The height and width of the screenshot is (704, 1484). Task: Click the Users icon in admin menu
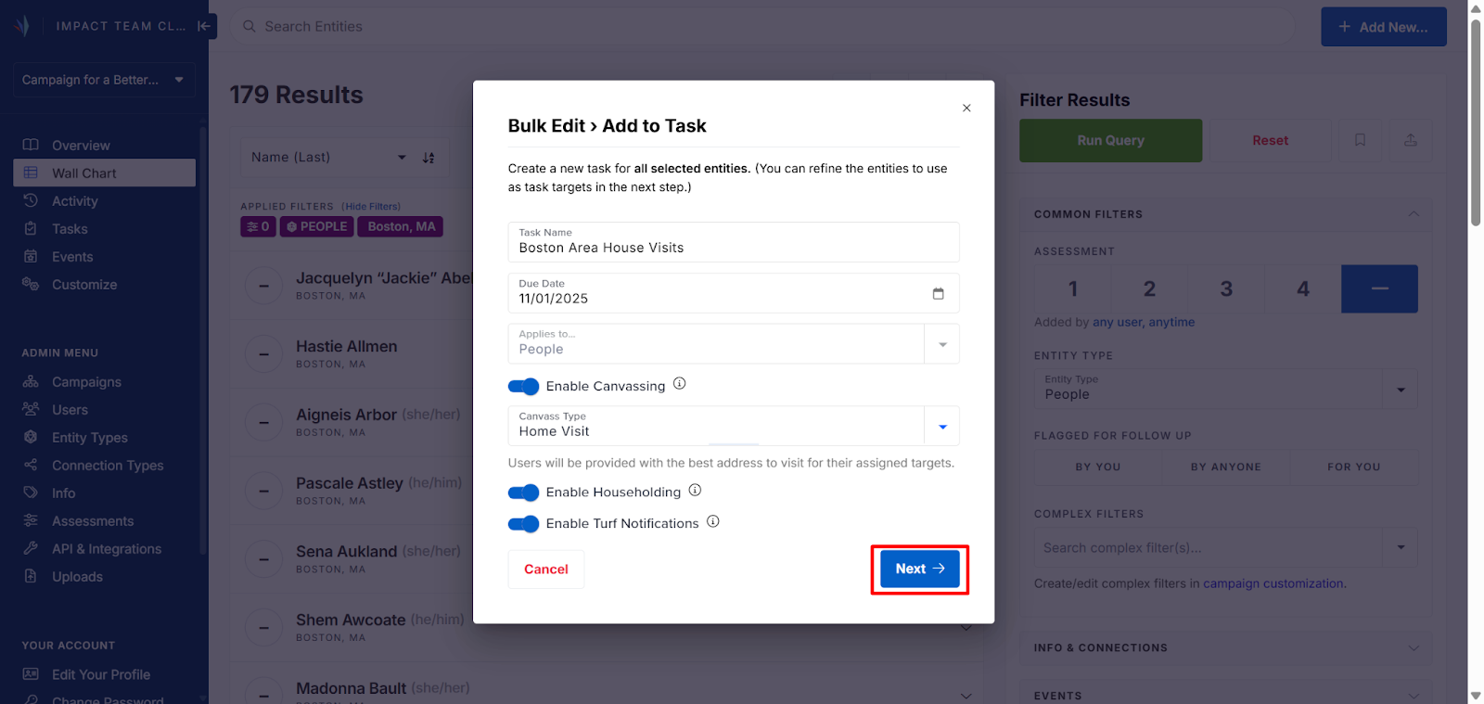coord(31,409)
